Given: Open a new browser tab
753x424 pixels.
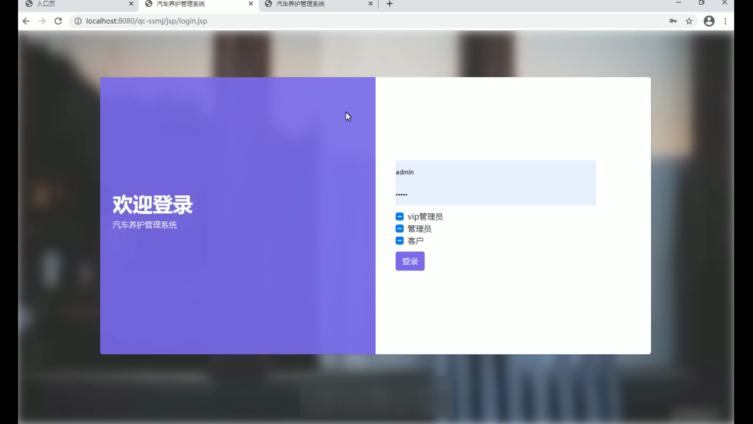Looking at the screenshot, I should [x=389, y=4].
